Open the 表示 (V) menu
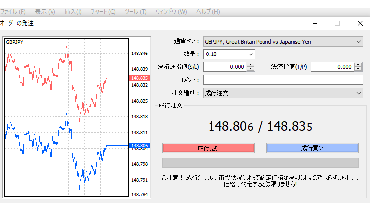Image resolution: width=370 pixels, height=215 pixels. 45,11
